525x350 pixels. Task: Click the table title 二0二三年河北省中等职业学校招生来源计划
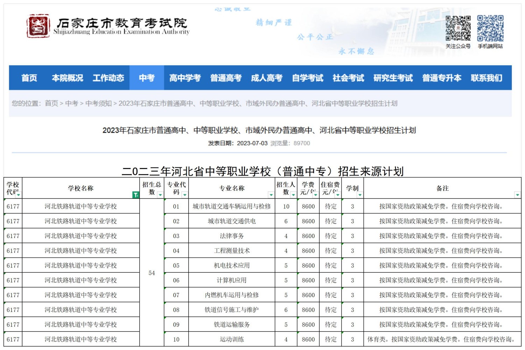pos(262,171)
